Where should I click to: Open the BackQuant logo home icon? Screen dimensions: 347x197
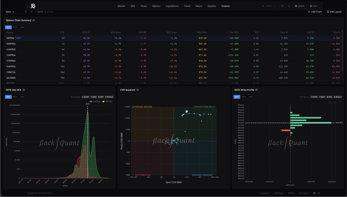pos(33,6)
